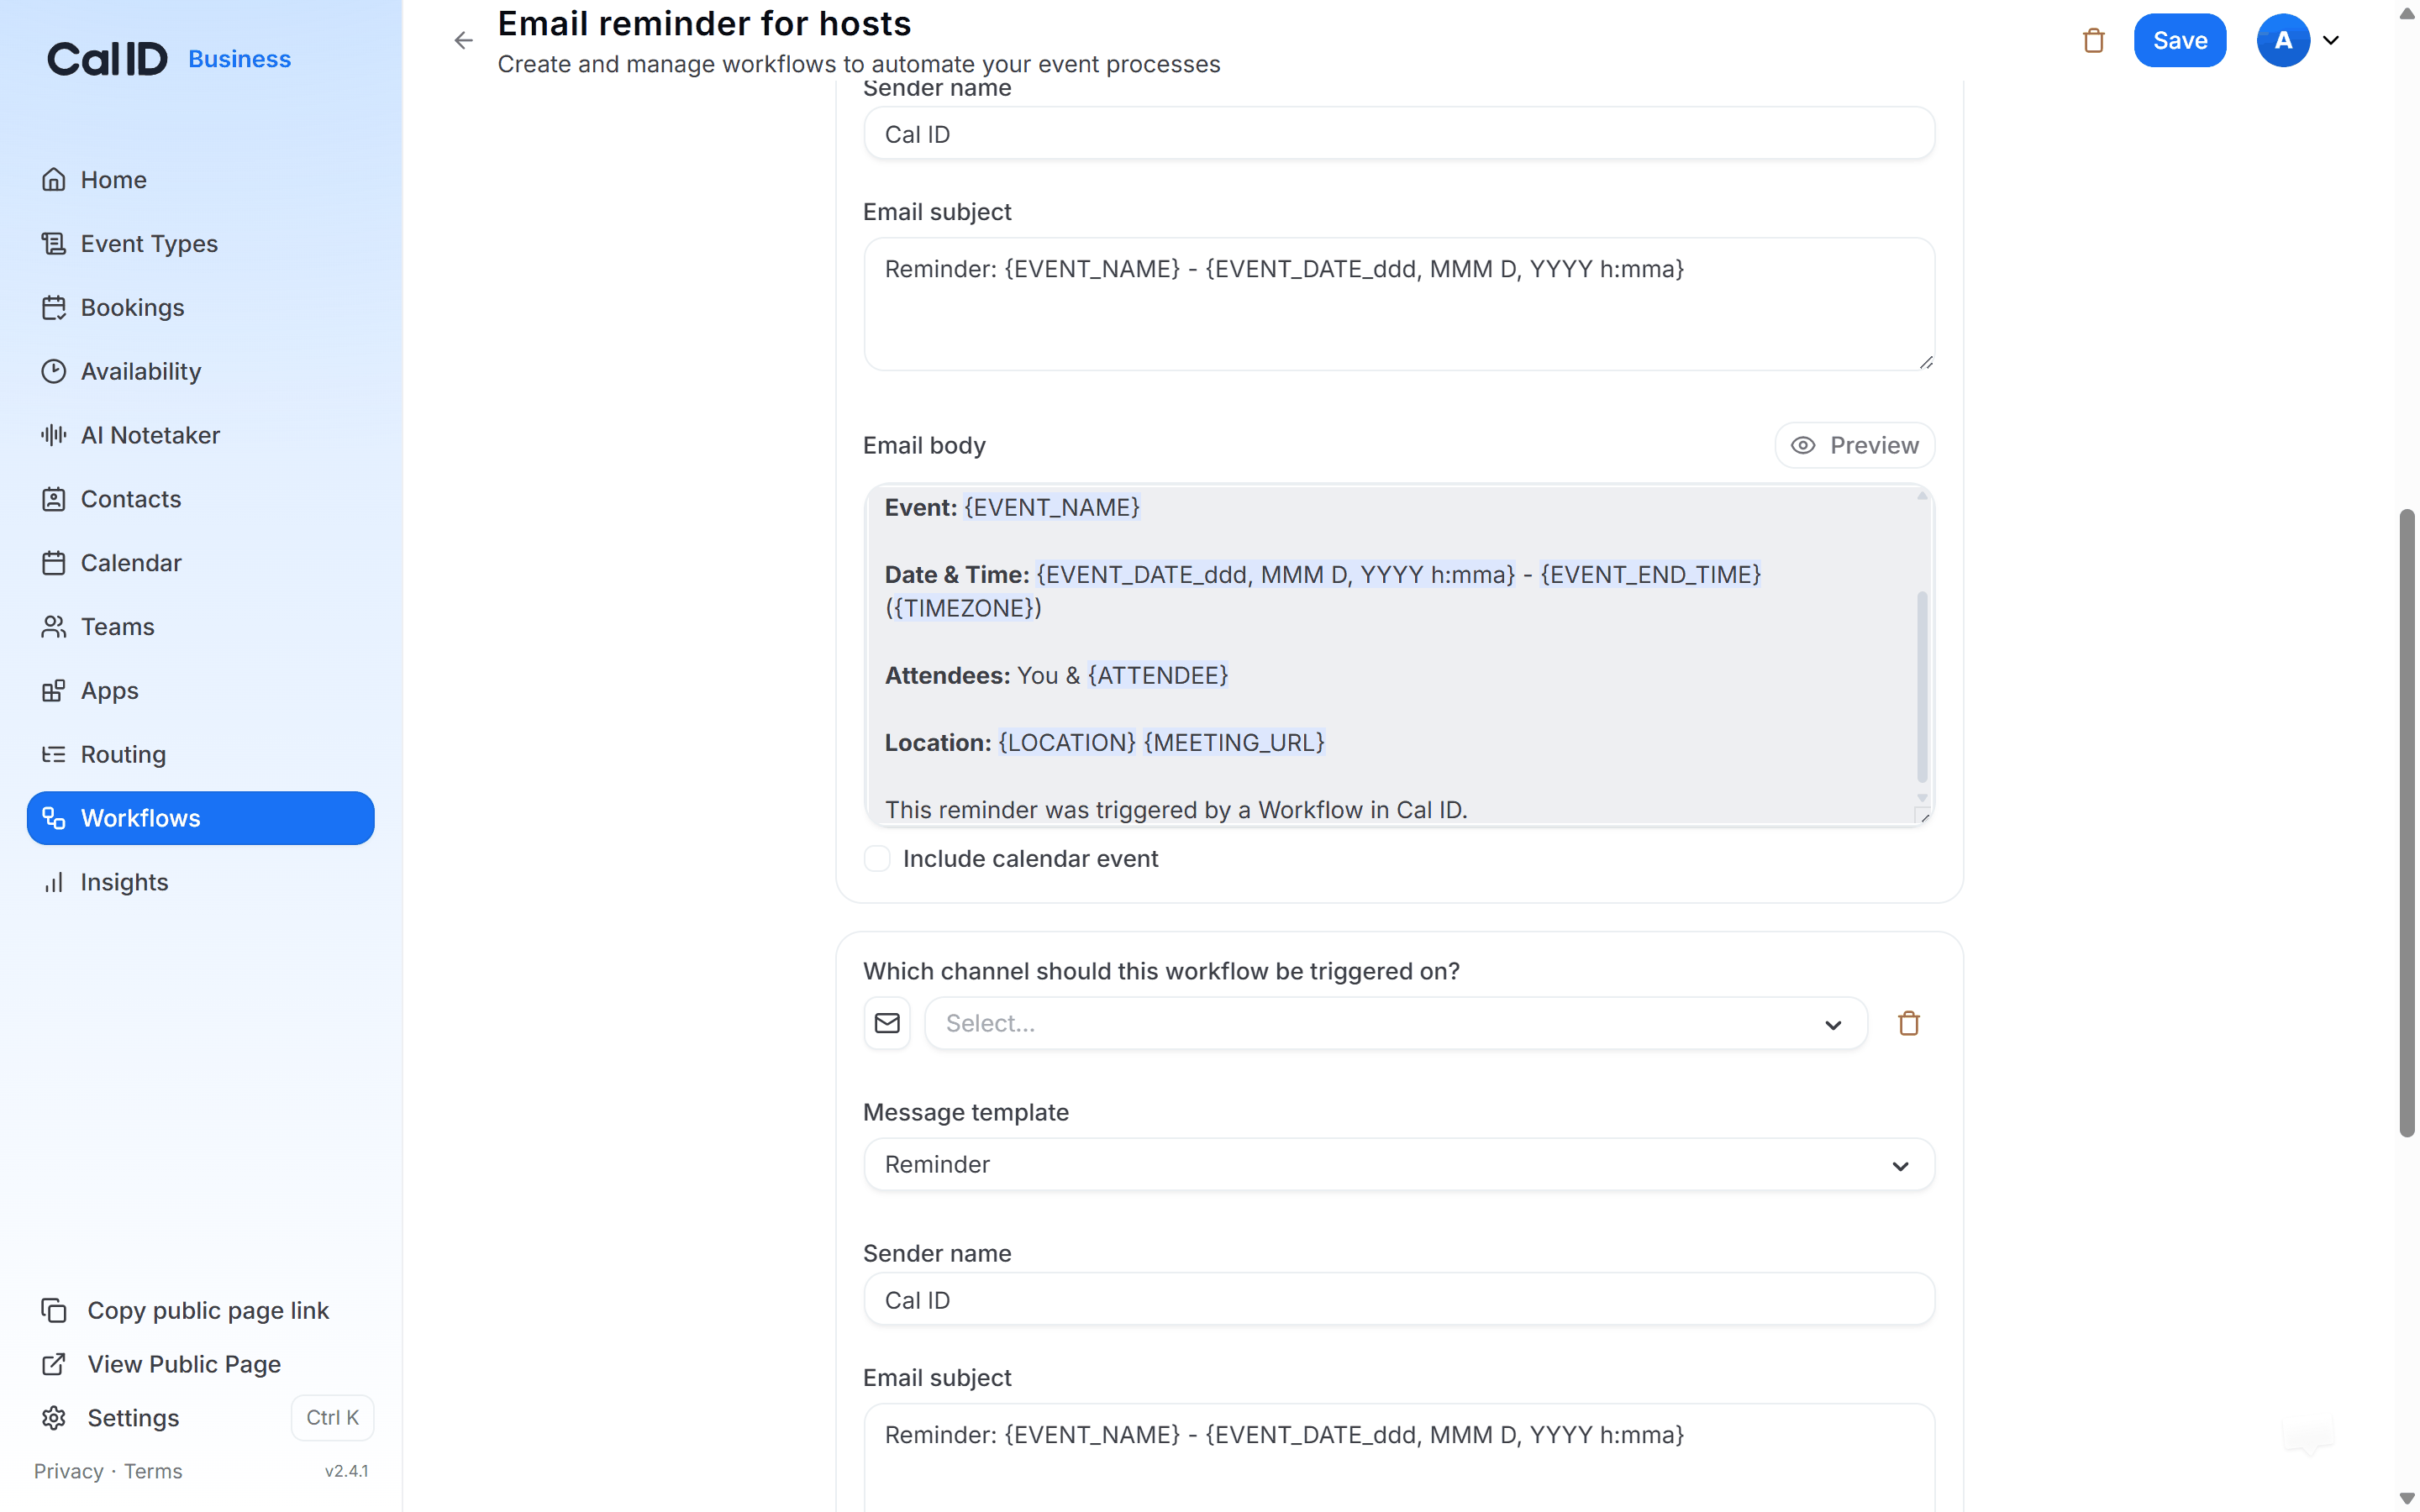Delete the channel step trash icon
2420x1512 pixels.
point(1908,1023)
